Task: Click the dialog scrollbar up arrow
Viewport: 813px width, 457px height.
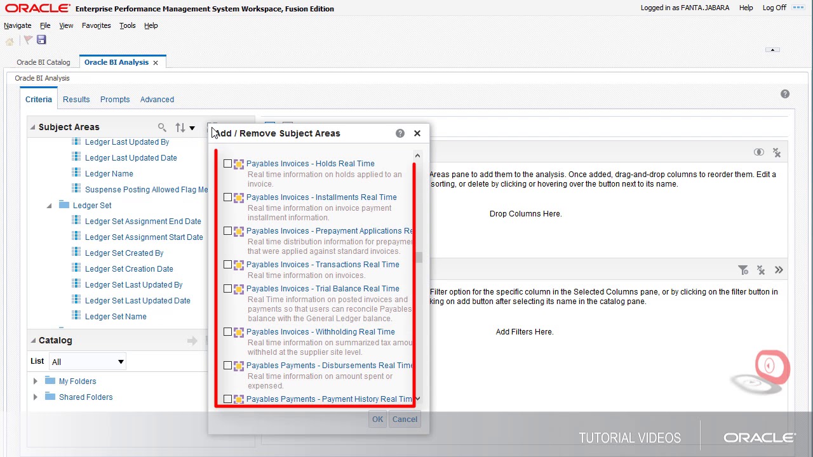Action: point(417,156)
